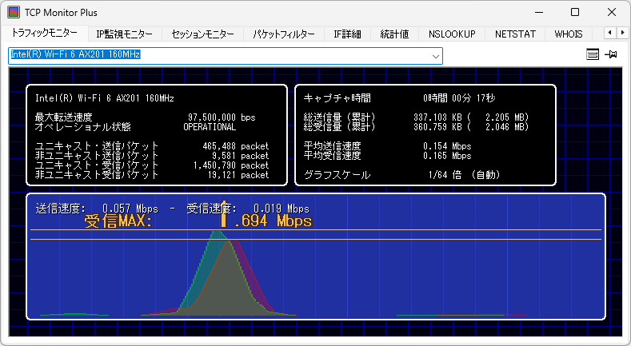Open the 統計値 tab
Viewport: 631px width, 346px height.
pyautogui.click(x=394, y=34)
